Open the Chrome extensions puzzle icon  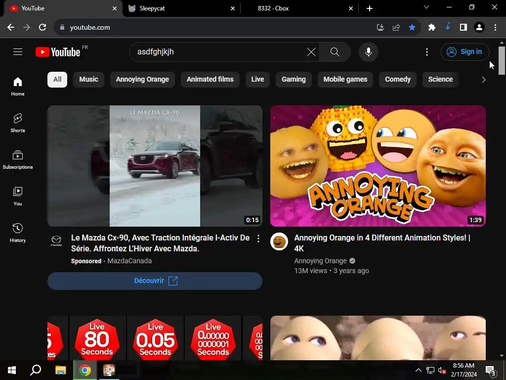432,28
